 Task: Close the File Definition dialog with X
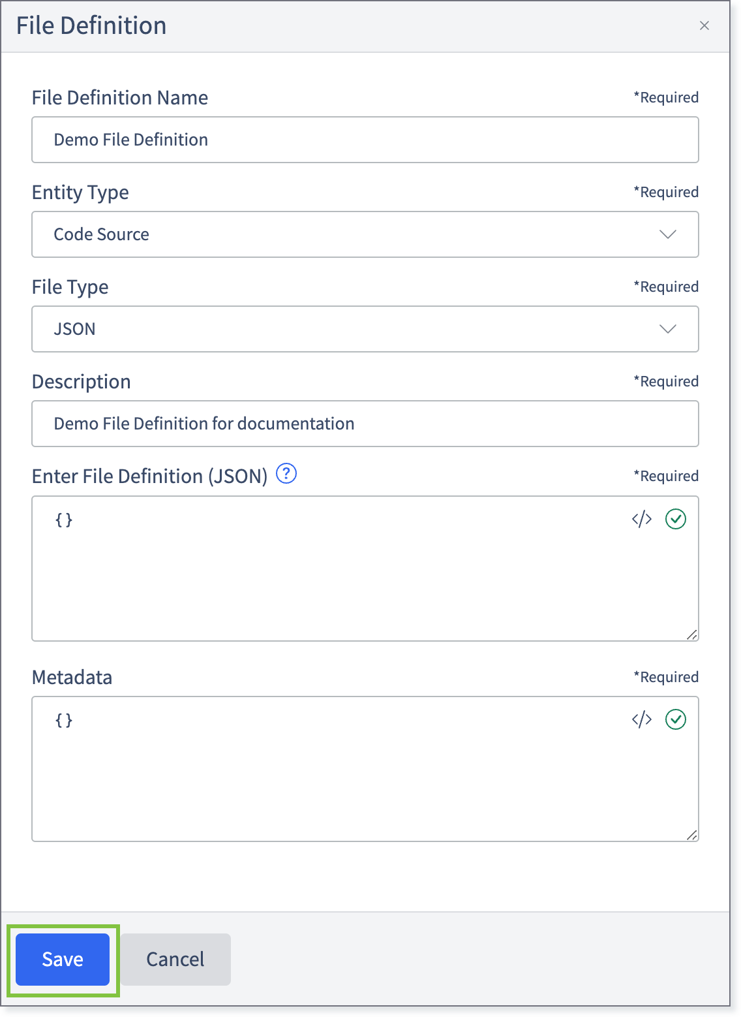point(704,25)
